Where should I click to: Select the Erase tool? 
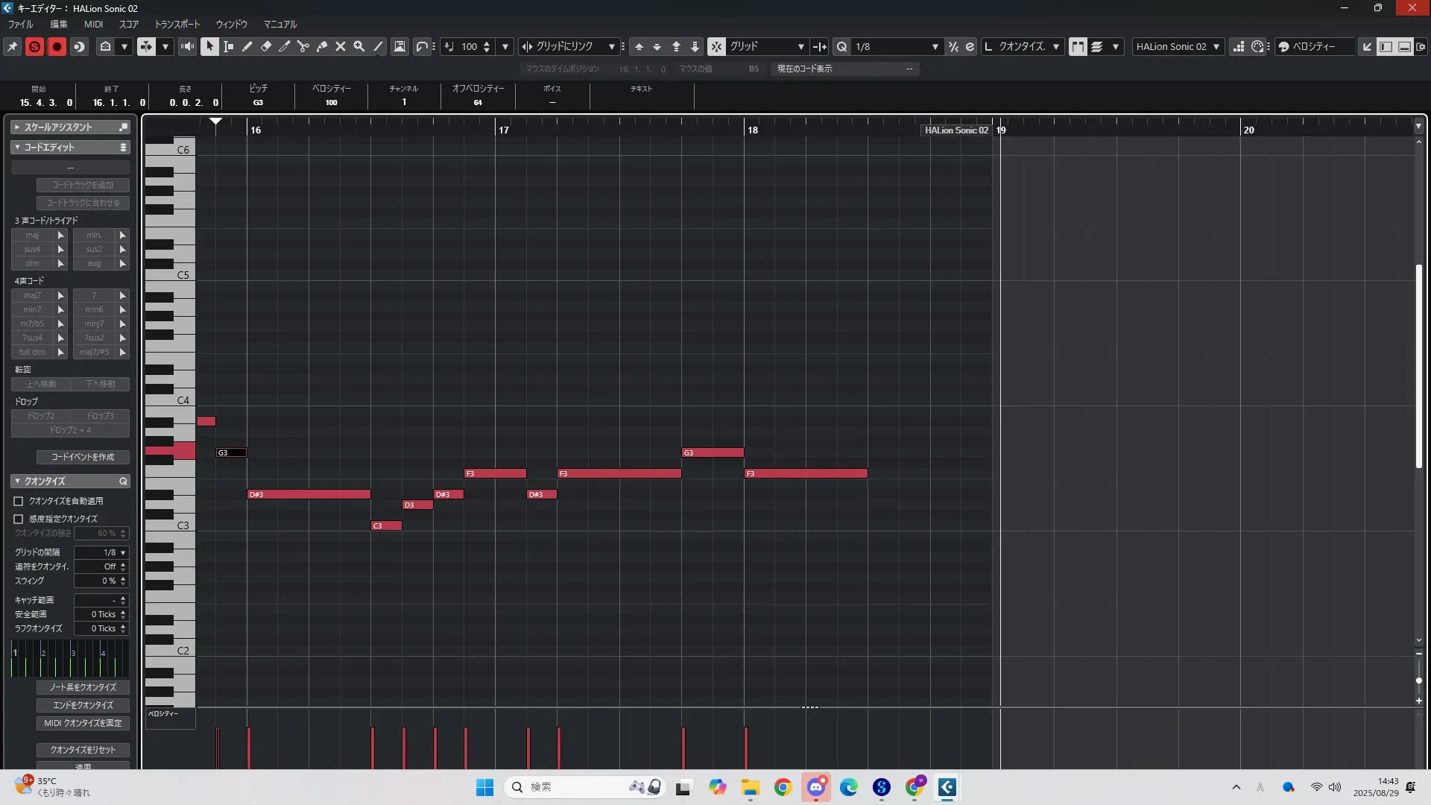(x=266, y=46)
